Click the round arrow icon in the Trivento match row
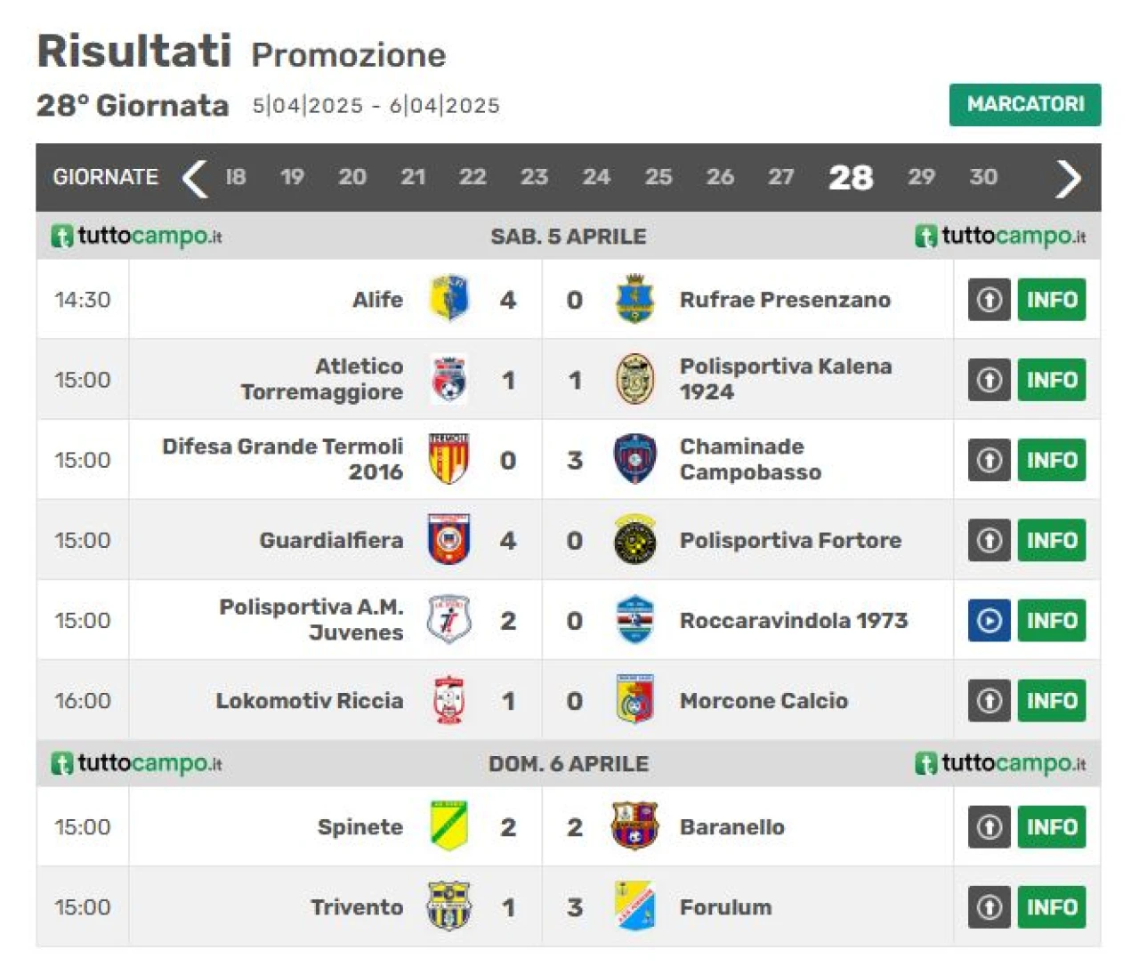Image resolution: width=1139 pixels, height=966 pixels. tap(989, 907)
